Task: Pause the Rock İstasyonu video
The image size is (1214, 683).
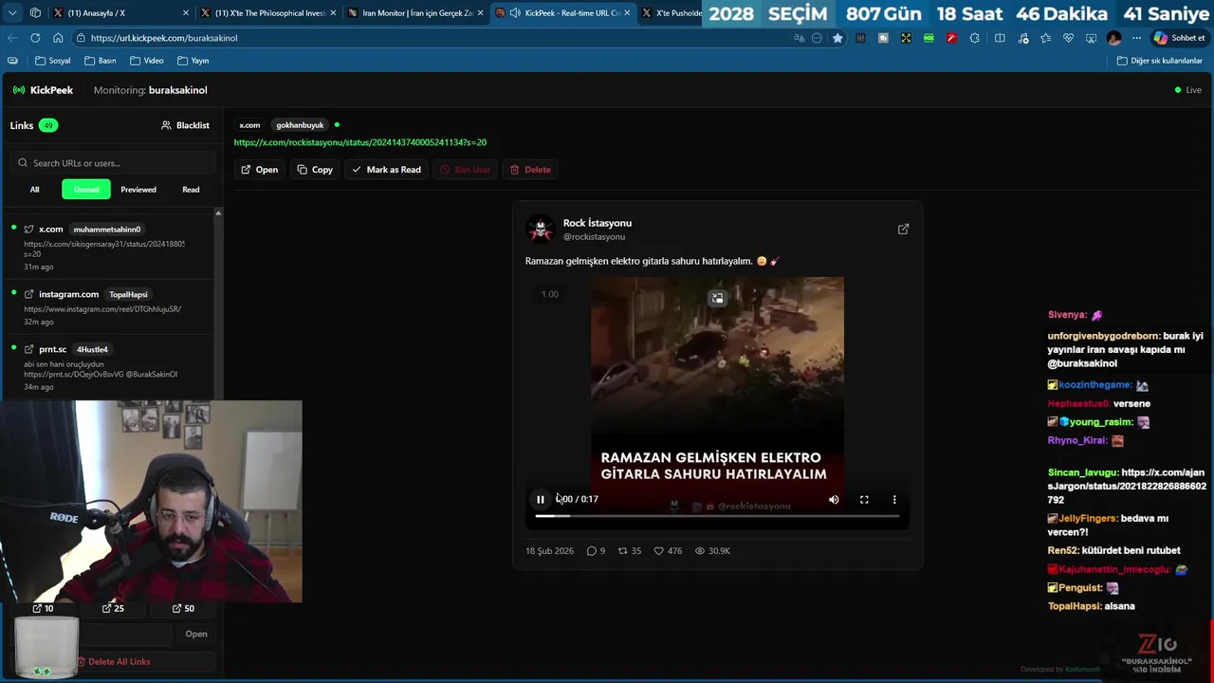Action: pyautogui.click(x=541, y=499)
